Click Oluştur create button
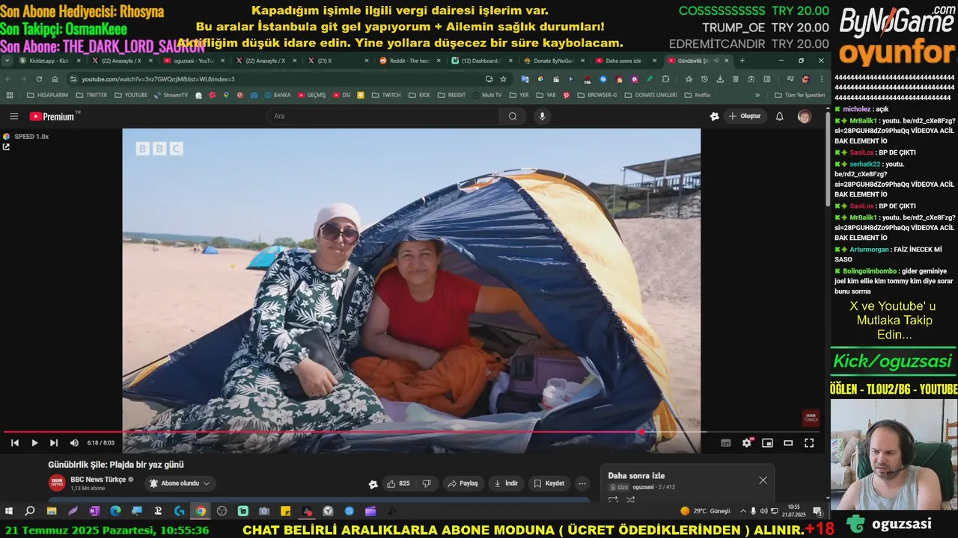This screenshot has height=538, width=958. pos(744,117)
